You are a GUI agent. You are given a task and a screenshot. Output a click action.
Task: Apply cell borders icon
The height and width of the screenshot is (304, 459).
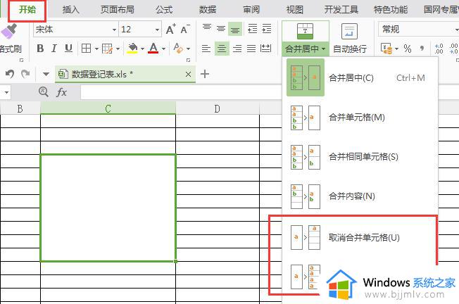click(86, 49)
